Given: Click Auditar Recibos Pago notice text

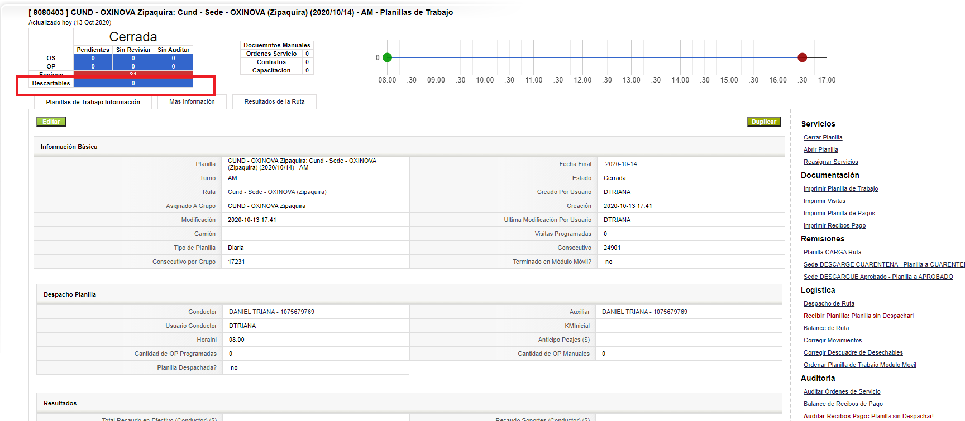Looking at the screenshot, I should click(x=868, y=416).
